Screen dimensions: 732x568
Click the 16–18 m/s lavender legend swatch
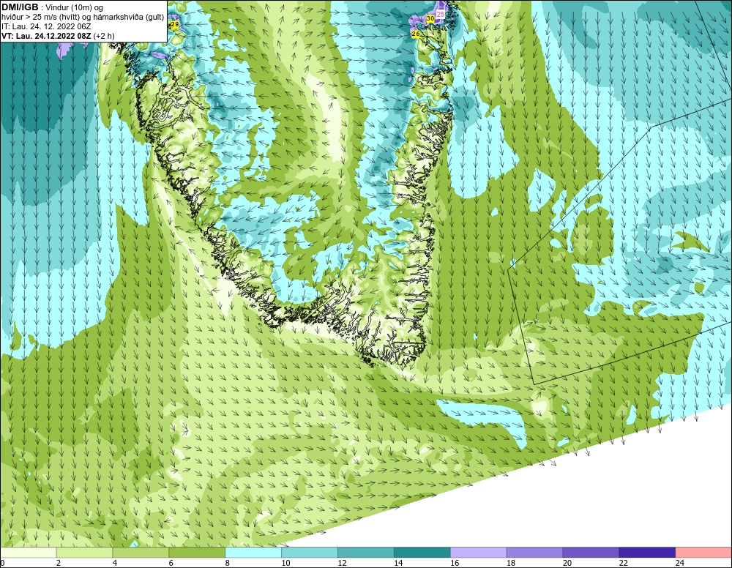(x=479, y=553)
